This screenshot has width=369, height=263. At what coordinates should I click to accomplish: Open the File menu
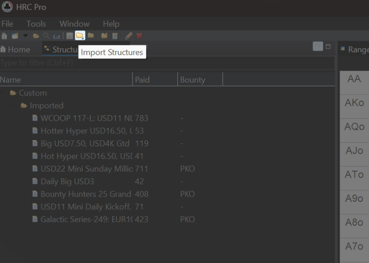click(x=7, y=24)
